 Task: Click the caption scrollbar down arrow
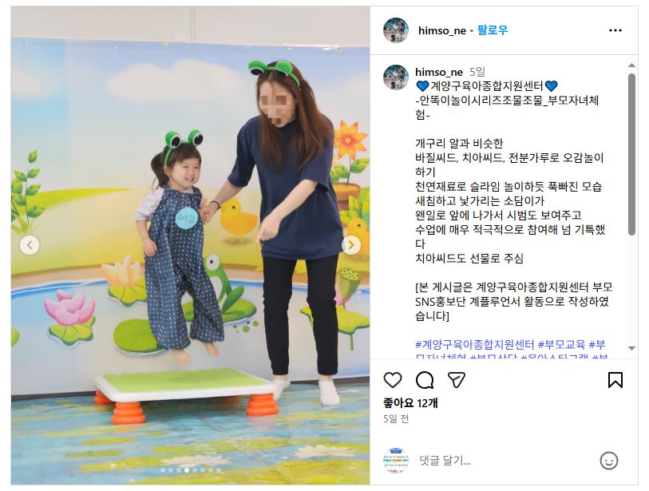tap(631, 348)
